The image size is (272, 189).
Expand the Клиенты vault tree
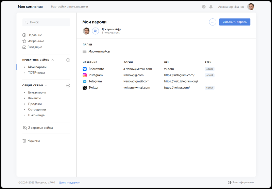pos(24,98)
